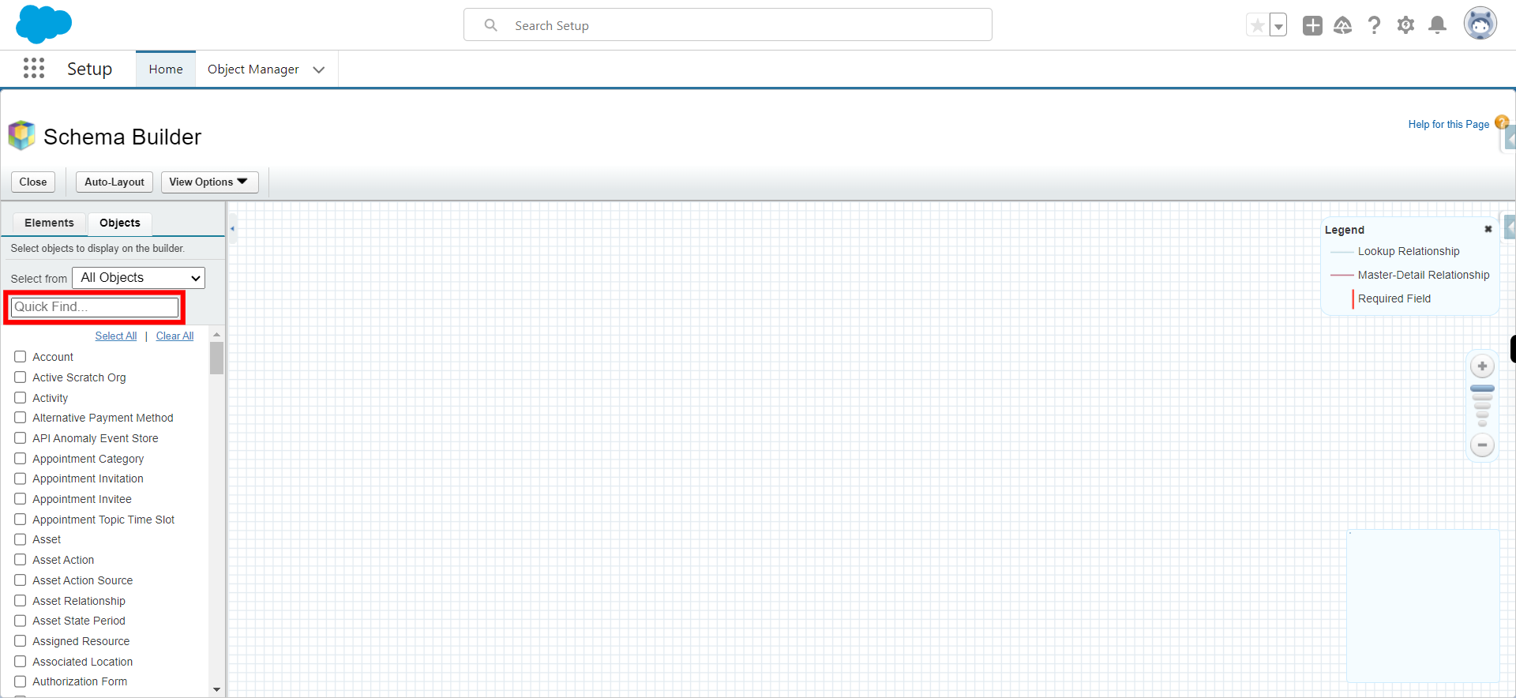Image resolution: width=1516 pixels, height=698 pixels.
Task: Collapse the sidebar with the small arrow
Action: 232,229
